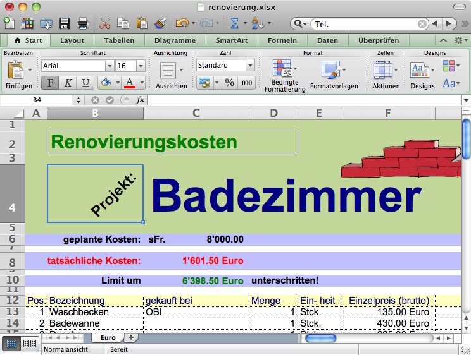The image size is (471, 355).
Task: Click the Einfügen clipboard icon
Action: (x=15, y=69)
